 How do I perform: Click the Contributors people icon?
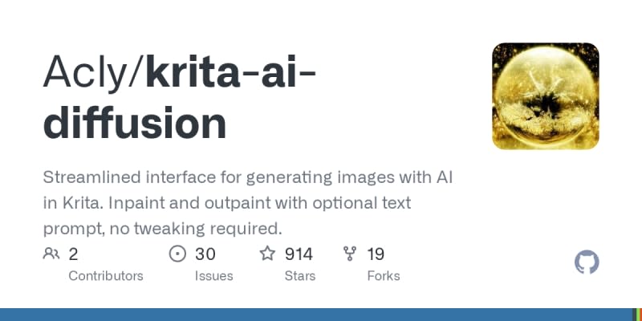pyautogui.click(x=51, y=254)
